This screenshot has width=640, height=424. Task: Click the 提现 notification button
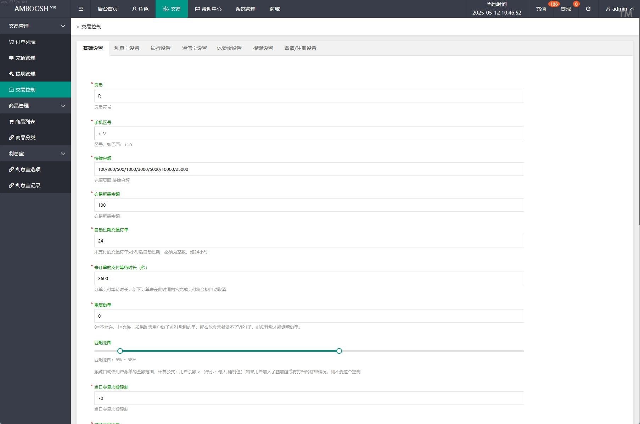(x=566, y=9)
